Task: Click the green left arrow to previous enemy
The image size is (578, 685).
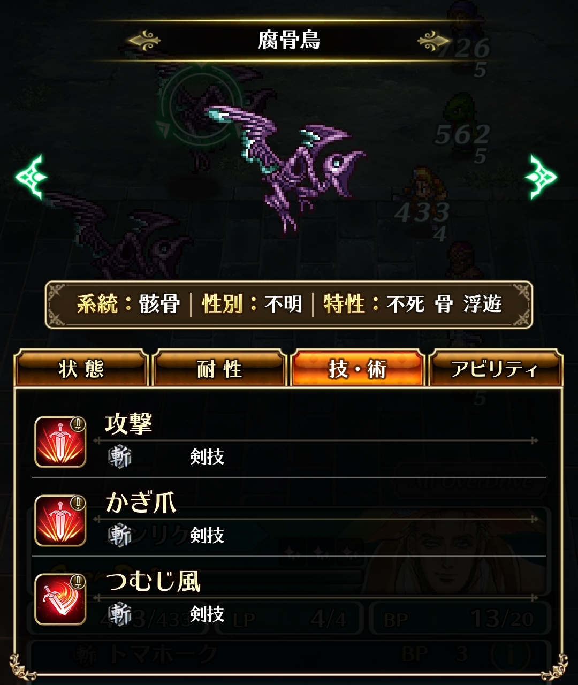Action: coord(31,177)
